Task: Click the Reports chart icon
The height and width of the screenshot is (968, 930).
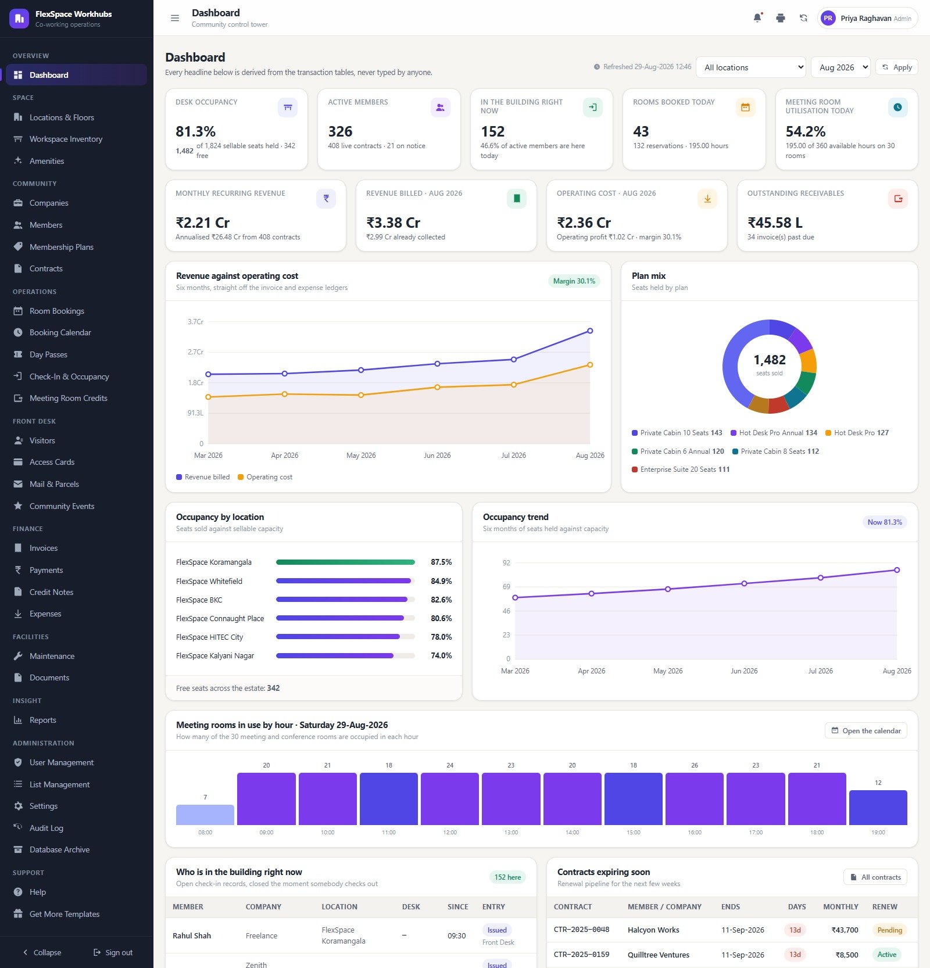Action: point(18,720)
